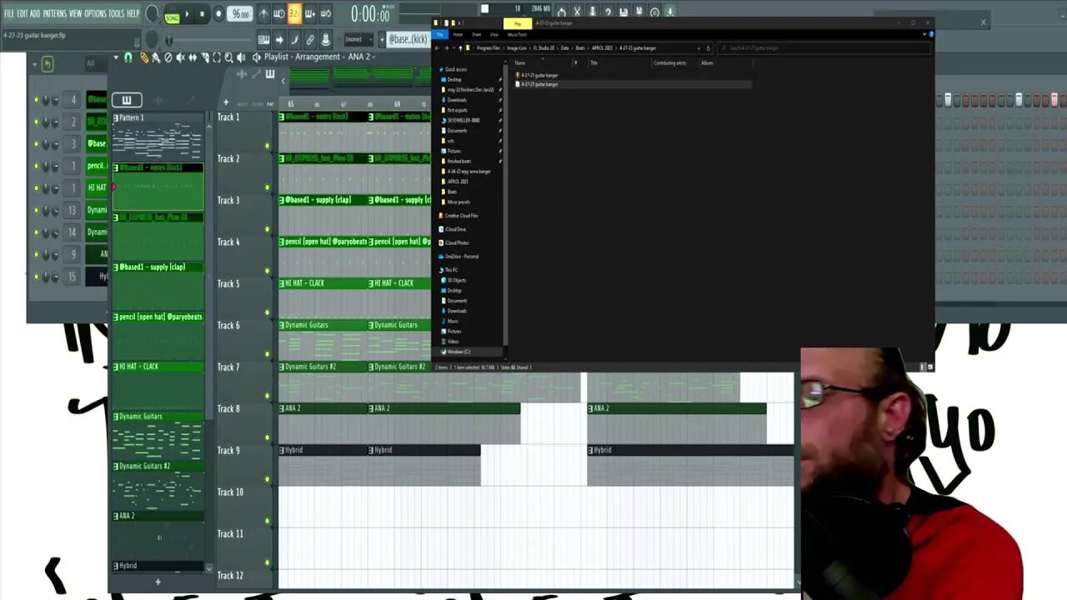This screenshot has width=1067, height=600.
Task: Open the OPTIONS menu in FL Studio
Action: point(95,13)
